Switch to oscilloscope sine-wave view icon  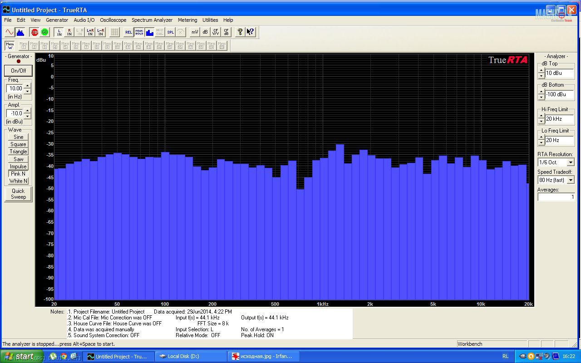click(x=9, y=32)
